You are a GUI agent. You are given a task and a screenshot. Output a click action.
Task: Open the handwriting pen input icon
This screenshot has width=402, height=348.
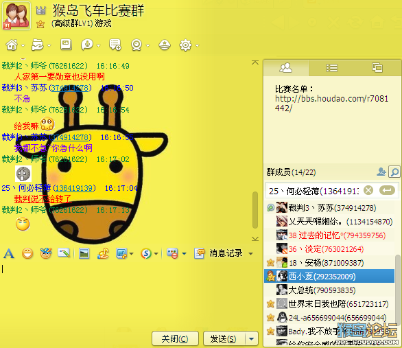64,253
